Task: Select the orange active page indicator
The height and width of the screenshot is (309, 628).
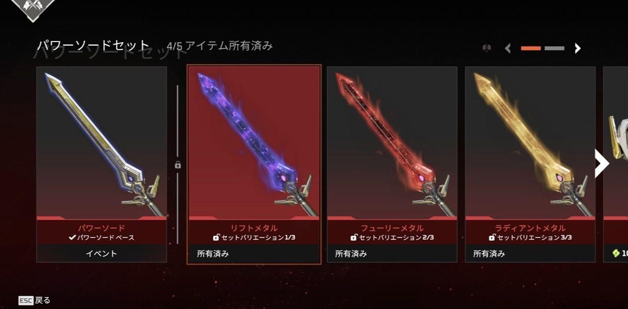Action: pyautogui.click(x=531, y=48)
